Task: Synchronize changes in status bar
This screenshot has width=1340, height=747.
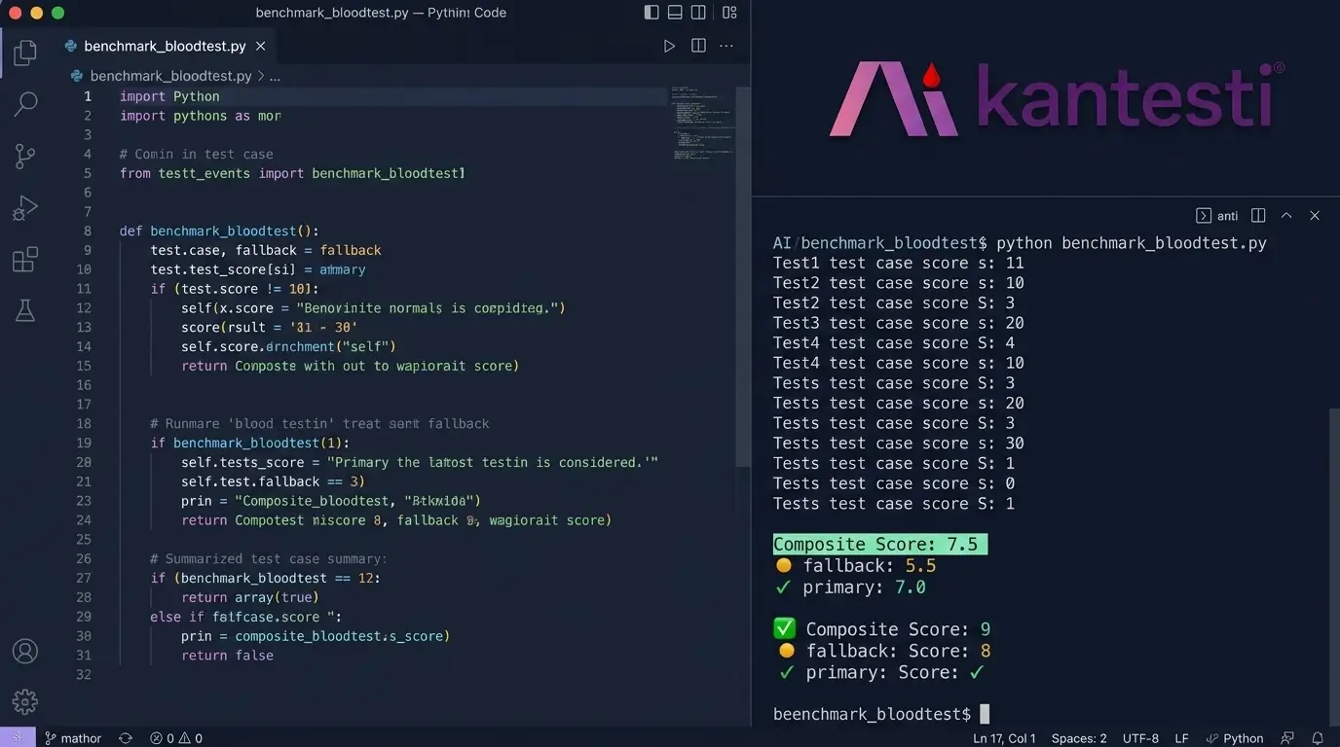Action: (x=126, y=737)
